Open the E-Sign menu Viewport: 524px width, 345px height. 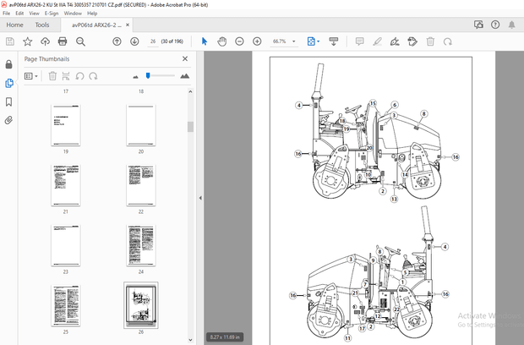coord(52,14)
